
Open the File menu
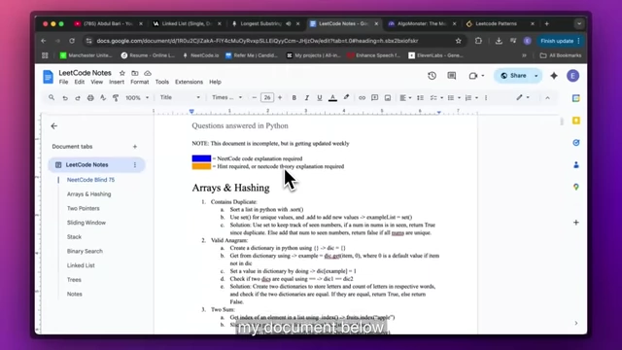point(63,82)
